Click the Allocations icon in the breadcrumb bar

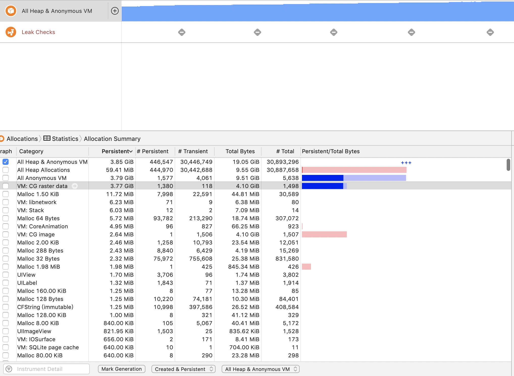point(3,139)
